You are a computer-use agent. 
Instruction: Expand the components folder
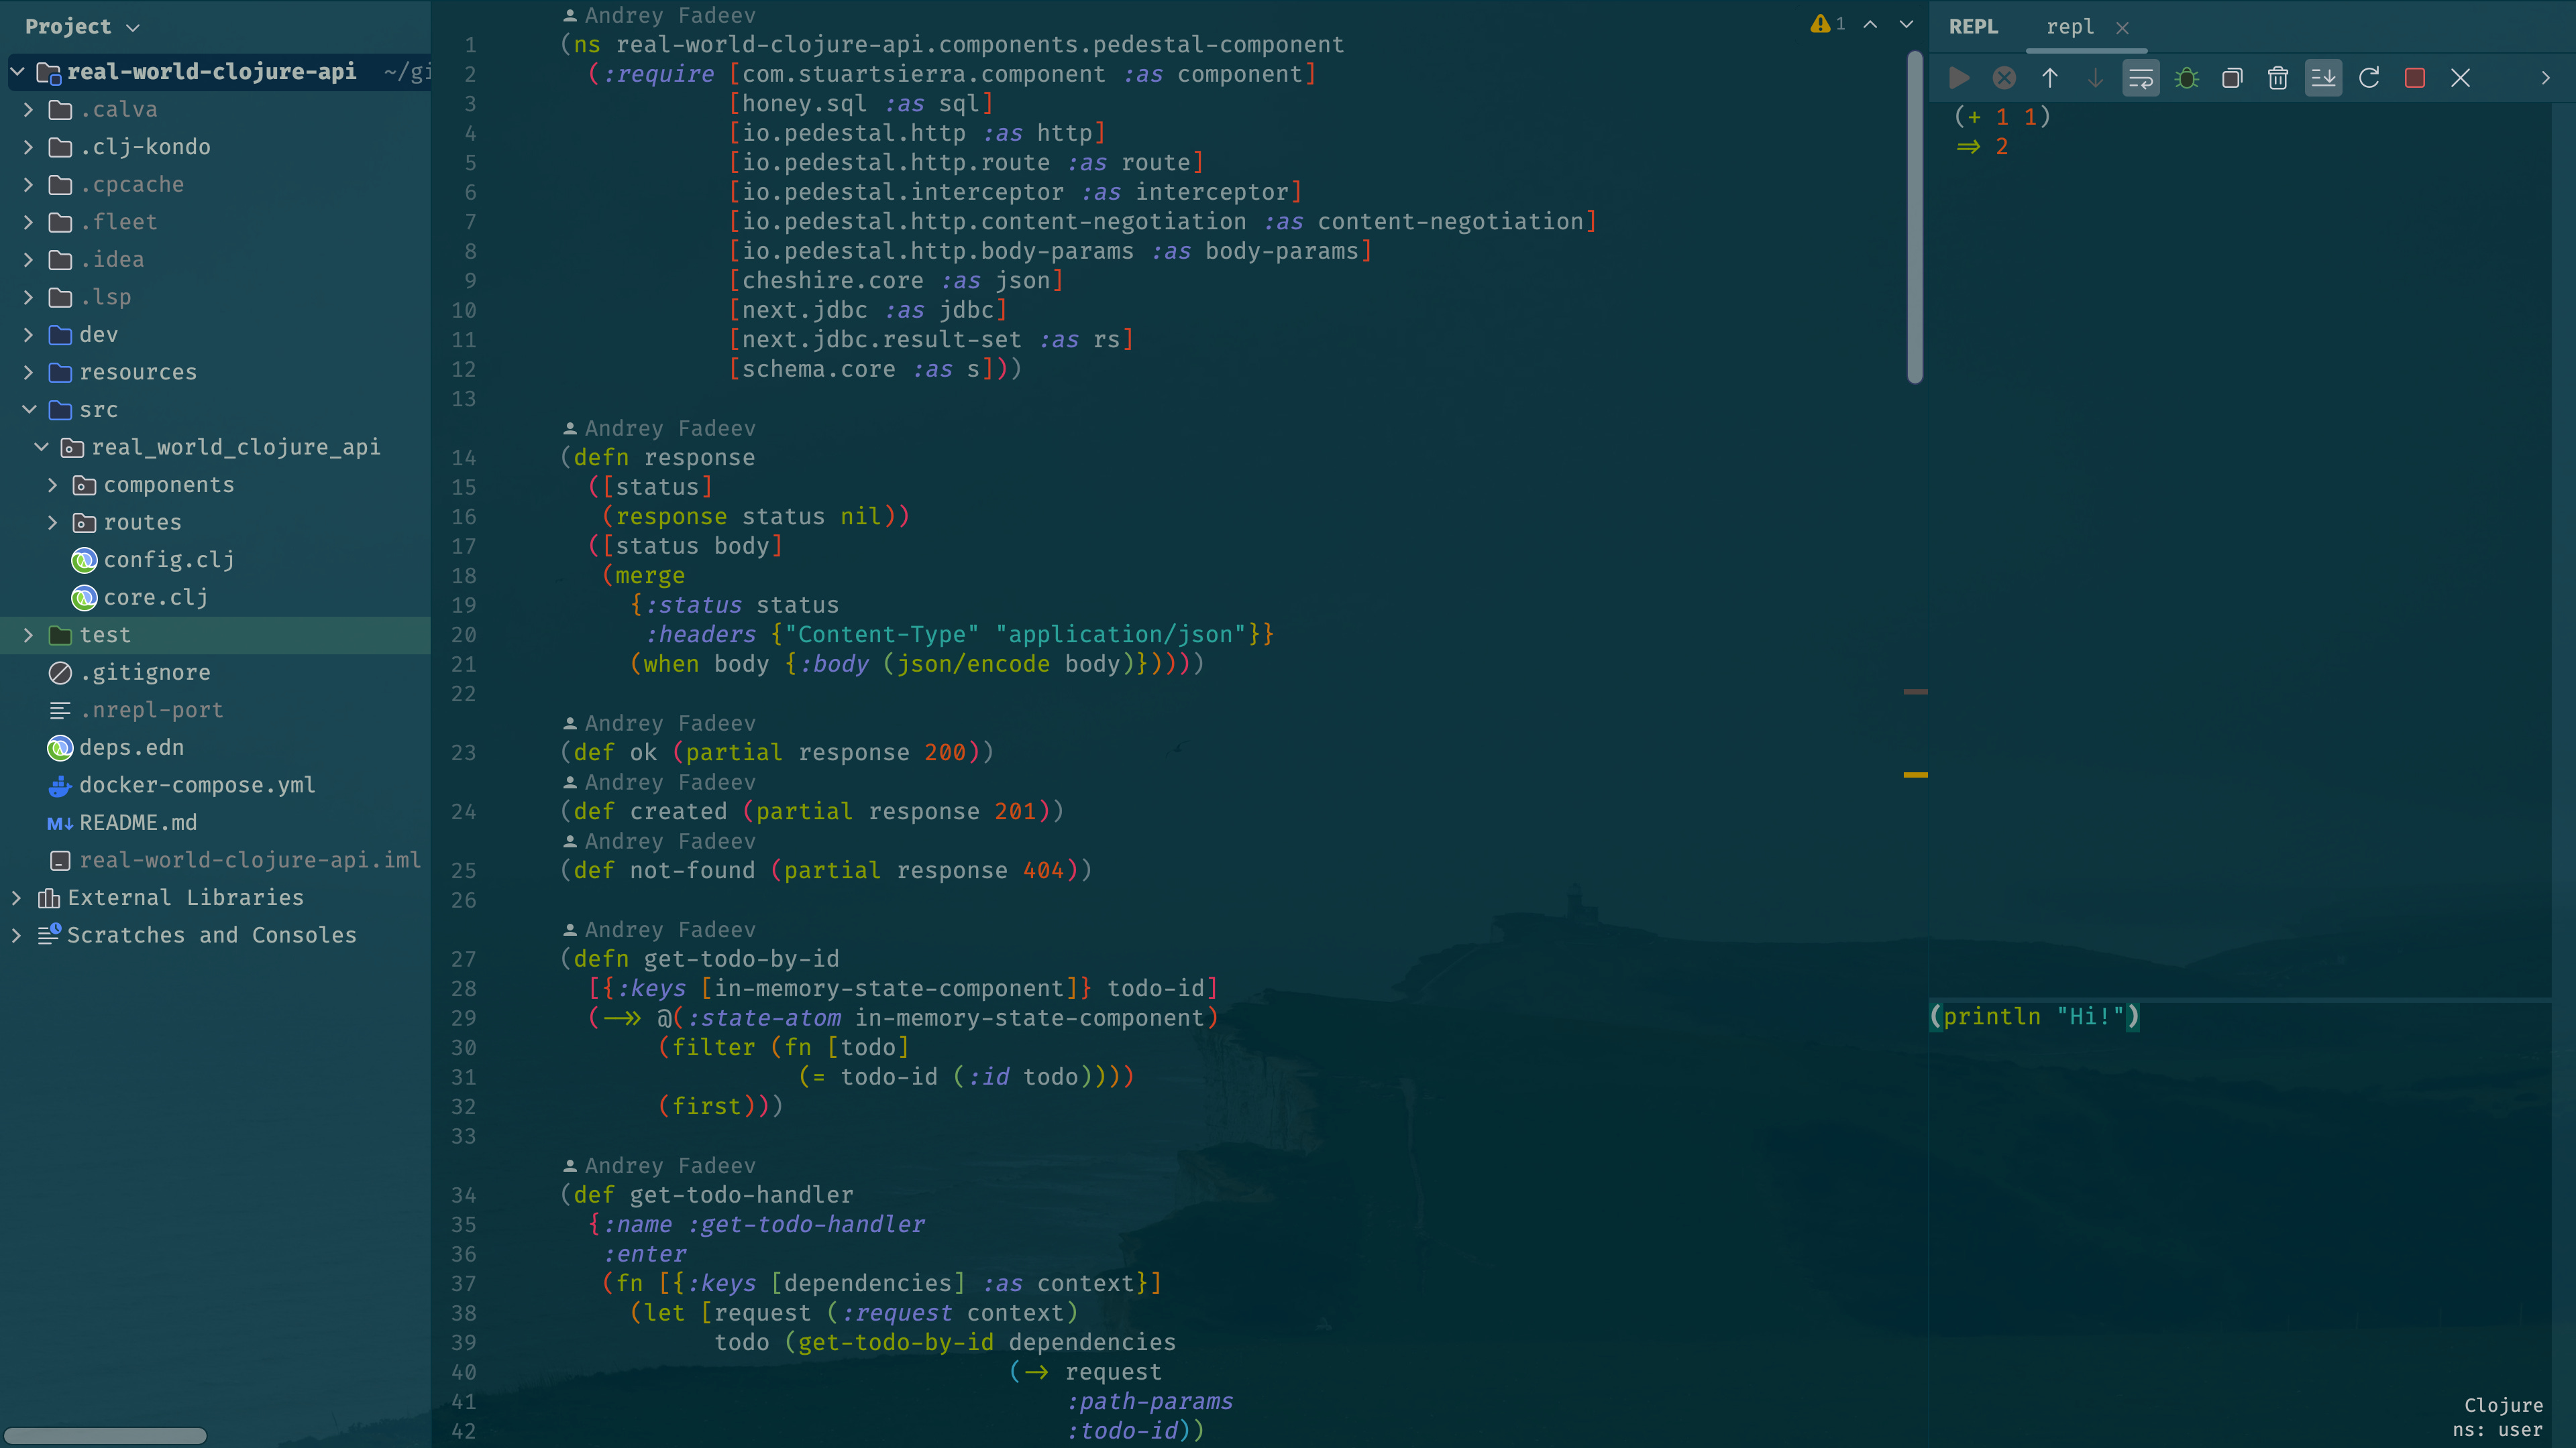tap(53, 485)
